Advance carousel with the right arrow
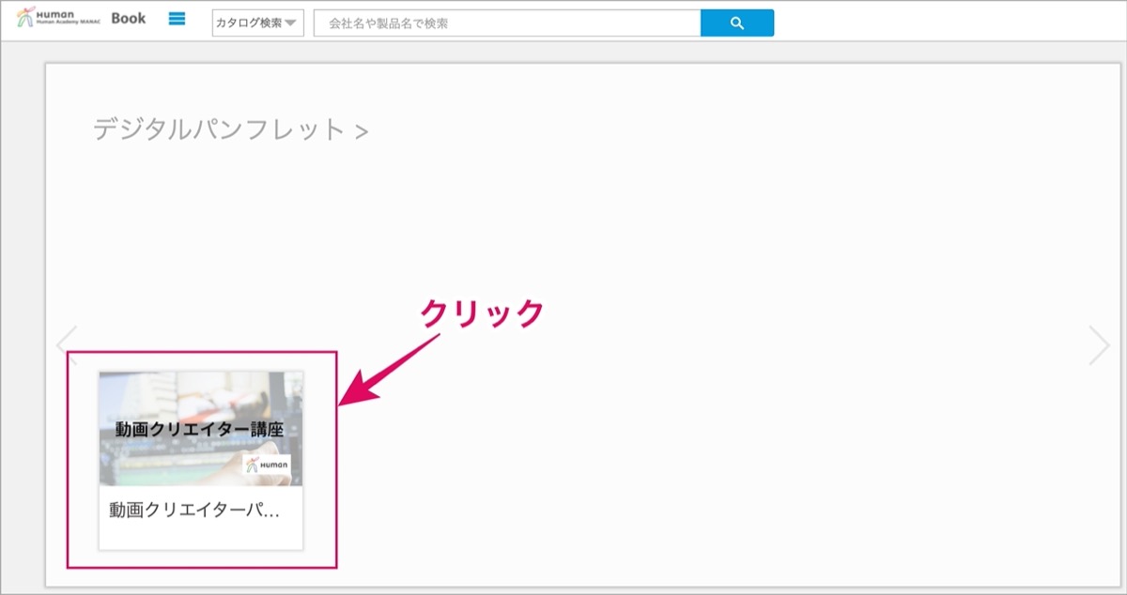1127x595 pixels. 1099,345
